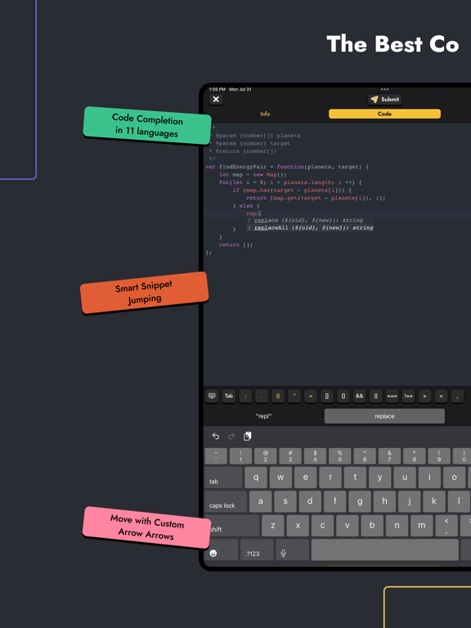Accept the 'replace' keyboard prediction
Image resolution: width=471 pixels, height=628 pixels.
coord(384,416)
